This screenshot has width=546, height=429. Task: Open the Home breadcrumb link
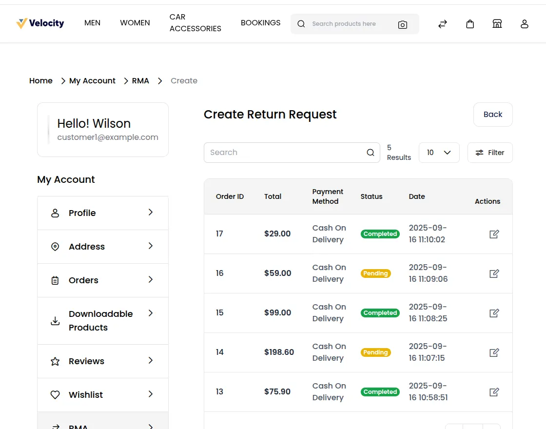(40, 80)
